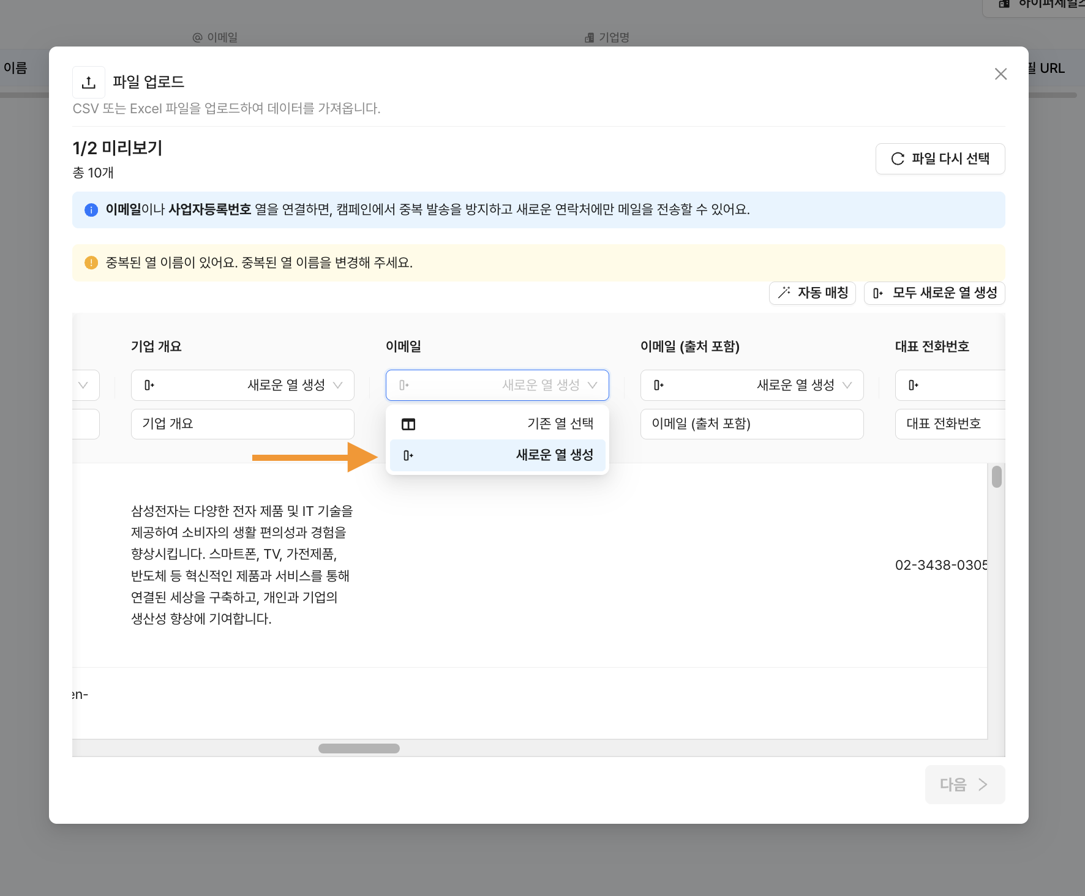Close the 파일 업로드 dialog
This screenshot has height=896, width=1085.
pos(1001,74)
